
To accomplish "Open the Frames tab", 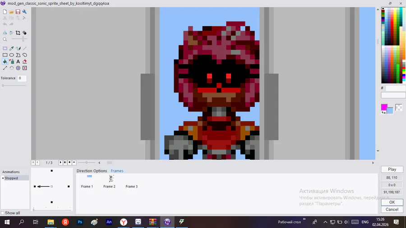I will [117, 171].
